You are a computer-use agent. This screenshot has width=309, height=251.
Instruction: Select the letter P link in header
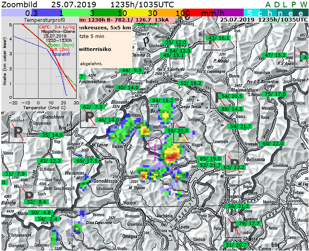coord(293,5)
